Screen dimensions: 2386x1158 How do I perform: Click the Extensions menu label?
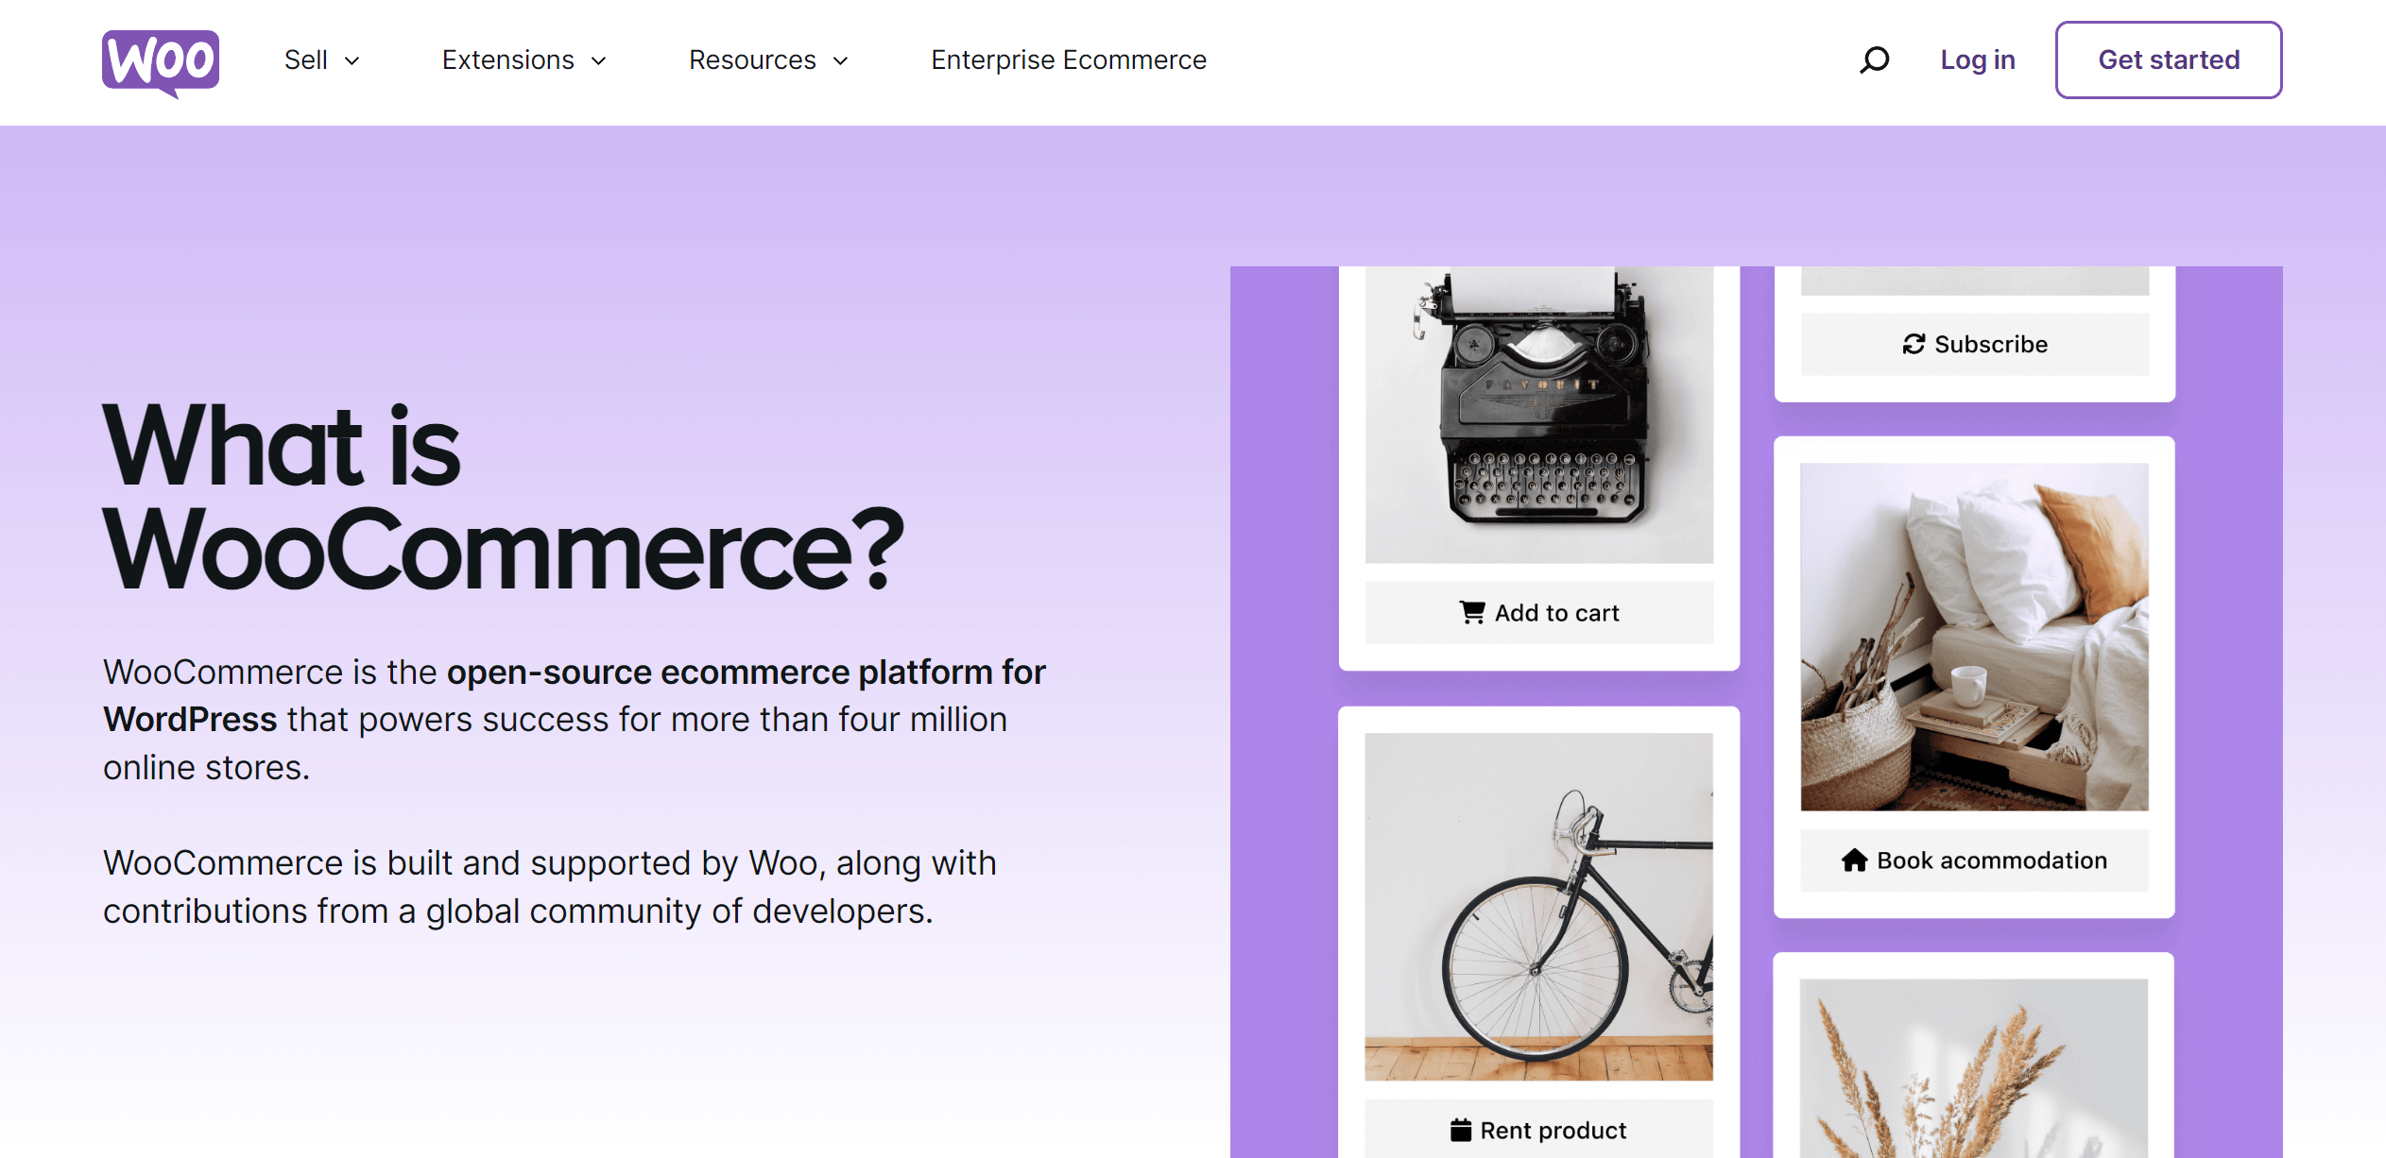tap(507, 60)
